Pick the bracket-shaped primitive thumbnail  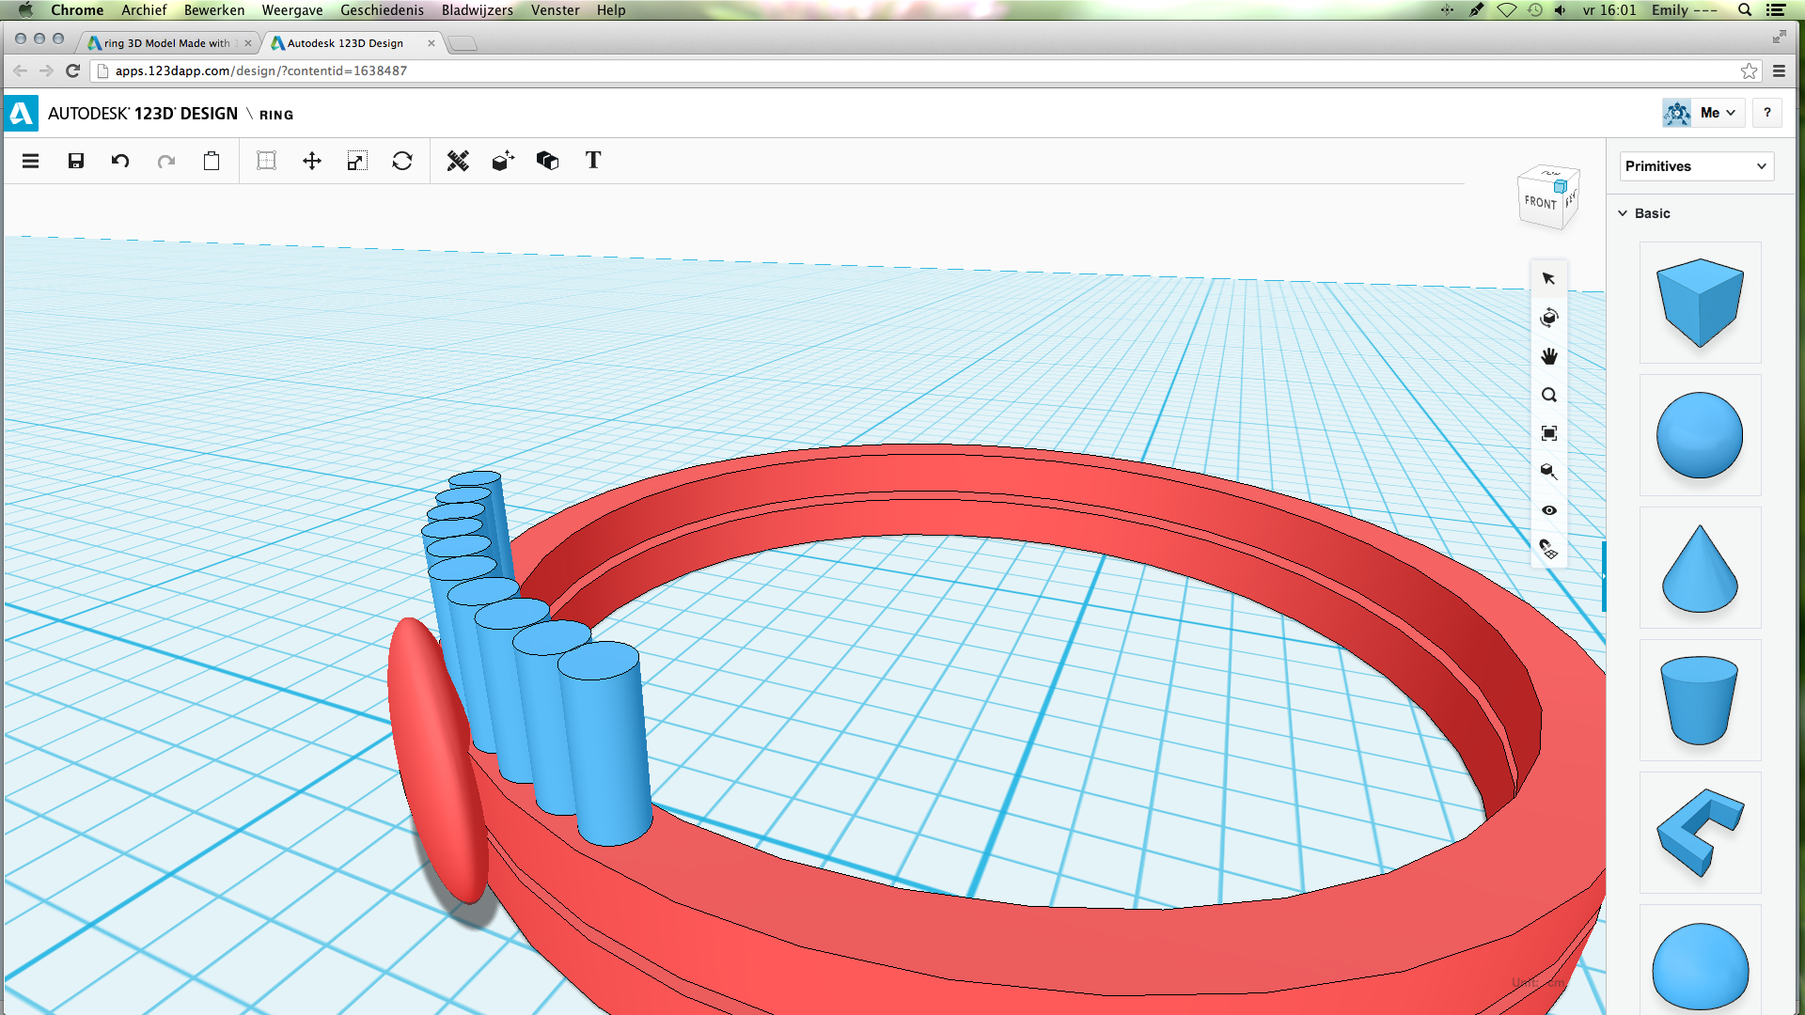[1700, 833]
